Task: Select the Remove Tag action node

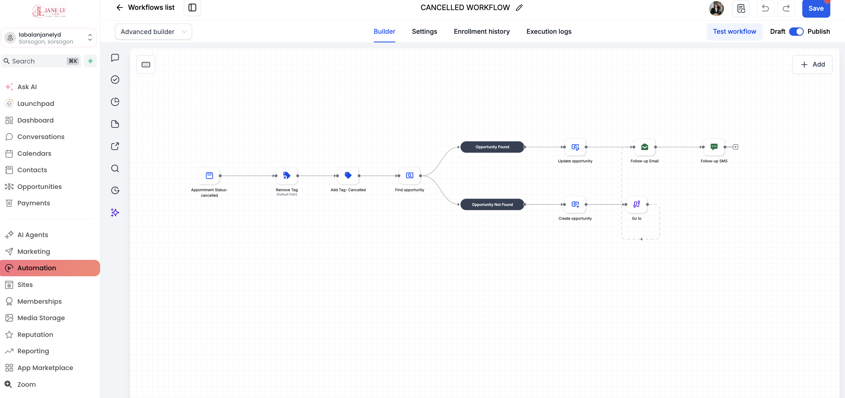Action: pos(287,176)
